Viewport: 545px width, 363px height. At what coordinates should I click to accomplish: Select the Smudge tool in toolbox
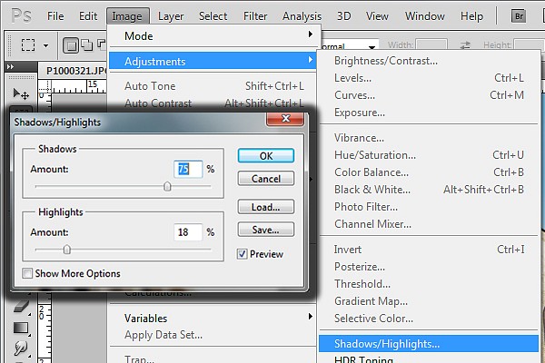click(x=22, y=347)
